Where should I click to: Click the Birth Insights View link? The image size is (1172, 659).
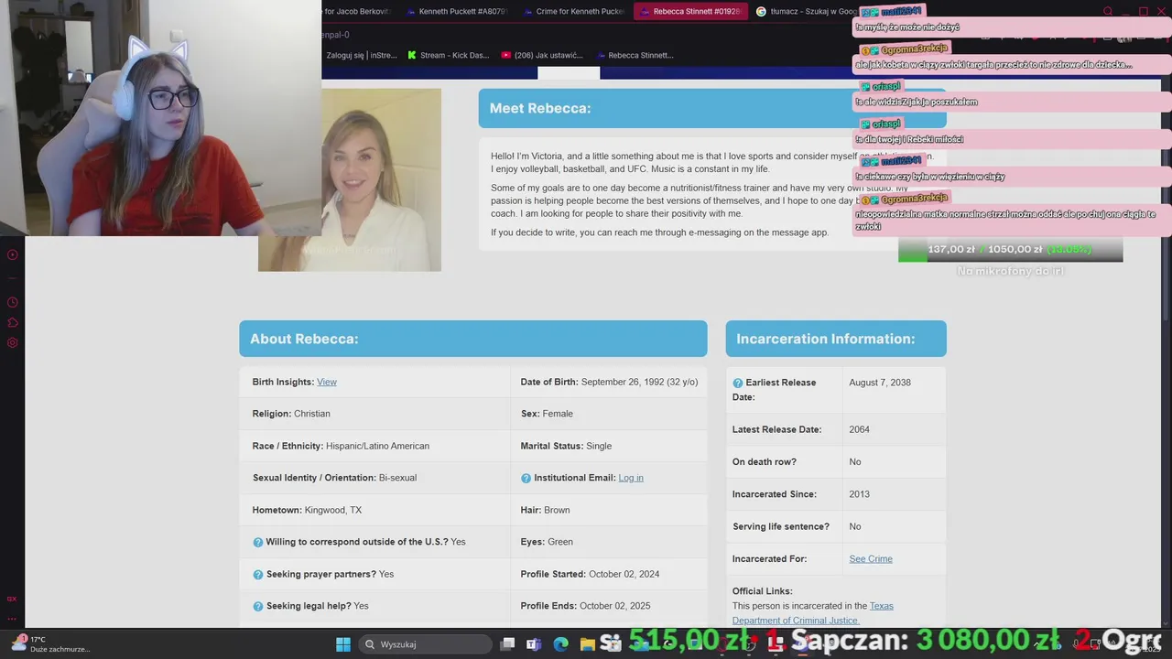point(327,382)
